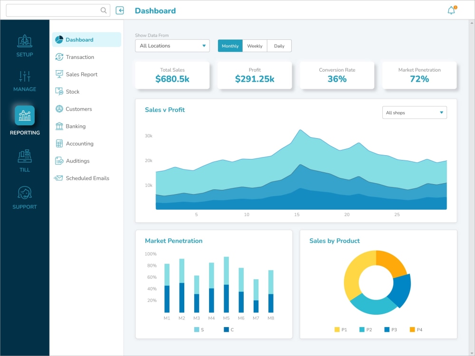Viewport: 475px width, 356px height.
Task: Open the Dashboard section icon in sidebar
Action: (60, 39)
